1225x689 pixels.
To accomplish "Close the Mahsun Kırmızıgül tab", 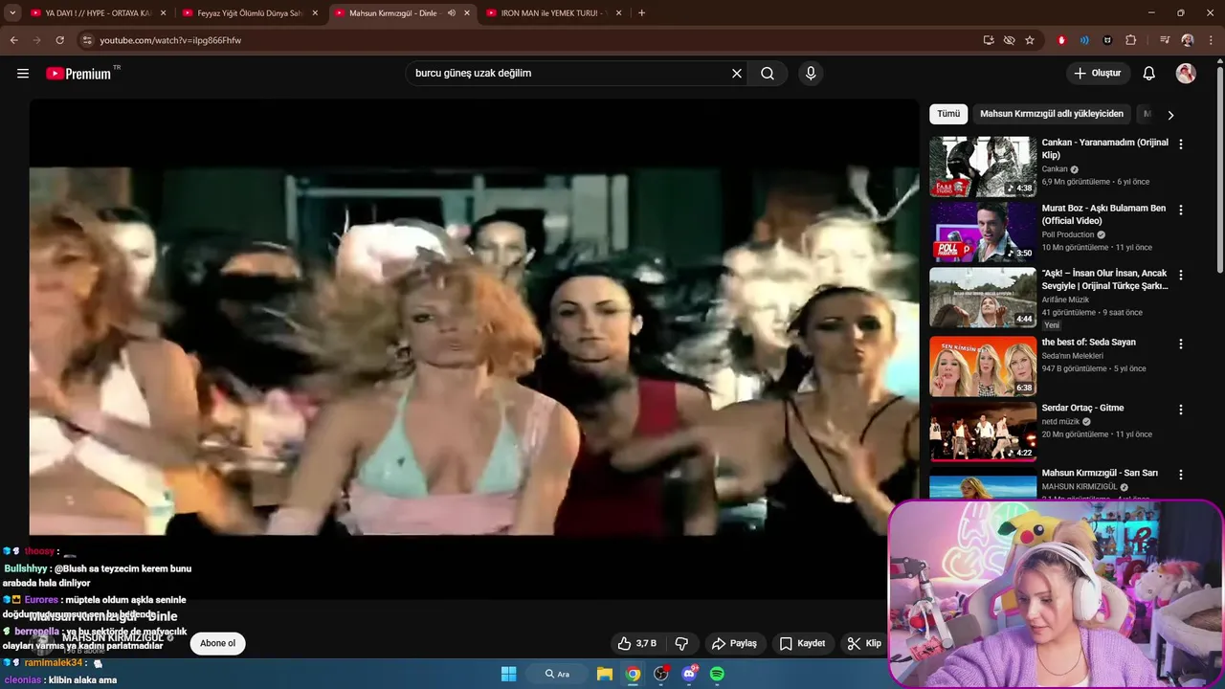I will click(x=467, y=13).
